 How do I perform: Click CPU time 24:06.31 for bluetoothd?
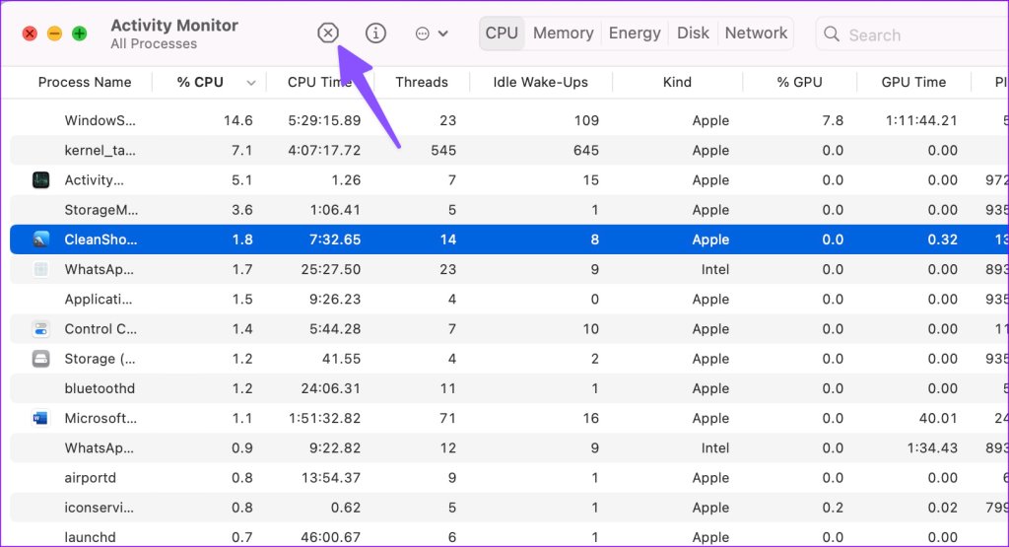pyautogui.click(x=331, y=388)
